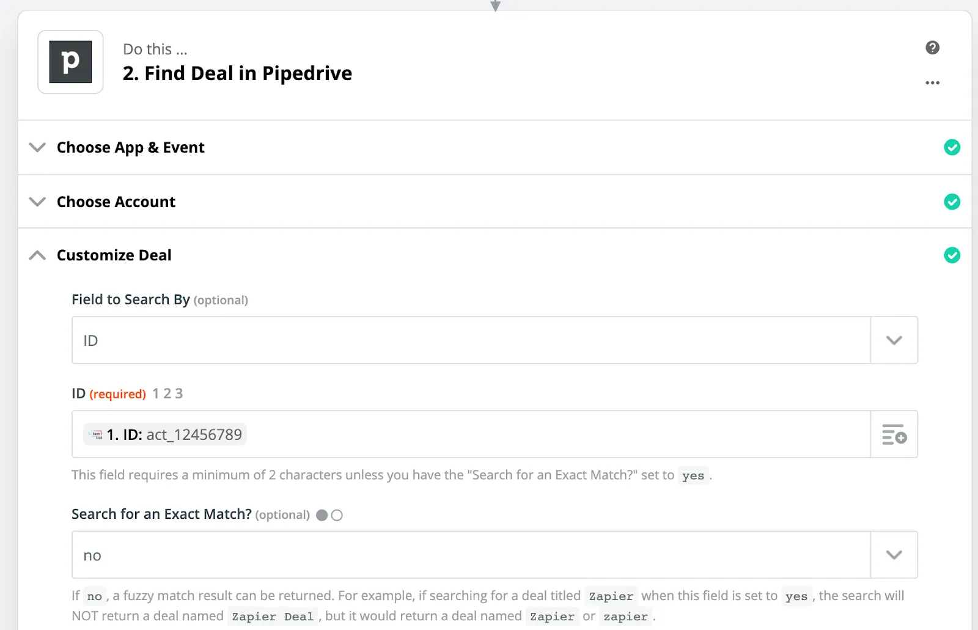Expand the Choose App & Event section

[x=37, y=147]
